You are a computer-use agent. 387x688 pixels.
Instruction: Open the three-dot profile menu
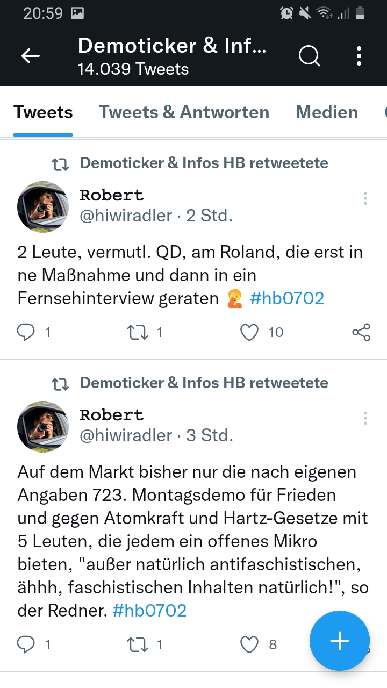pos(359,55)
